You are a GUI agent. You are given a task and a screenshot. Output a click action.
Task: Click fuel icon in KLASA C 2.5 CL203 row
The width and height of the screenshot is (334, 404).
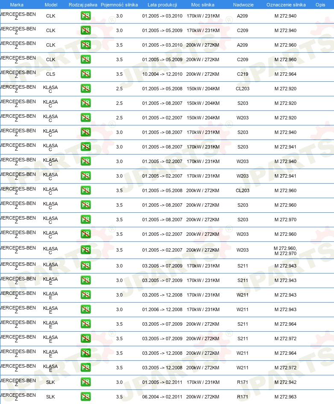85,89
